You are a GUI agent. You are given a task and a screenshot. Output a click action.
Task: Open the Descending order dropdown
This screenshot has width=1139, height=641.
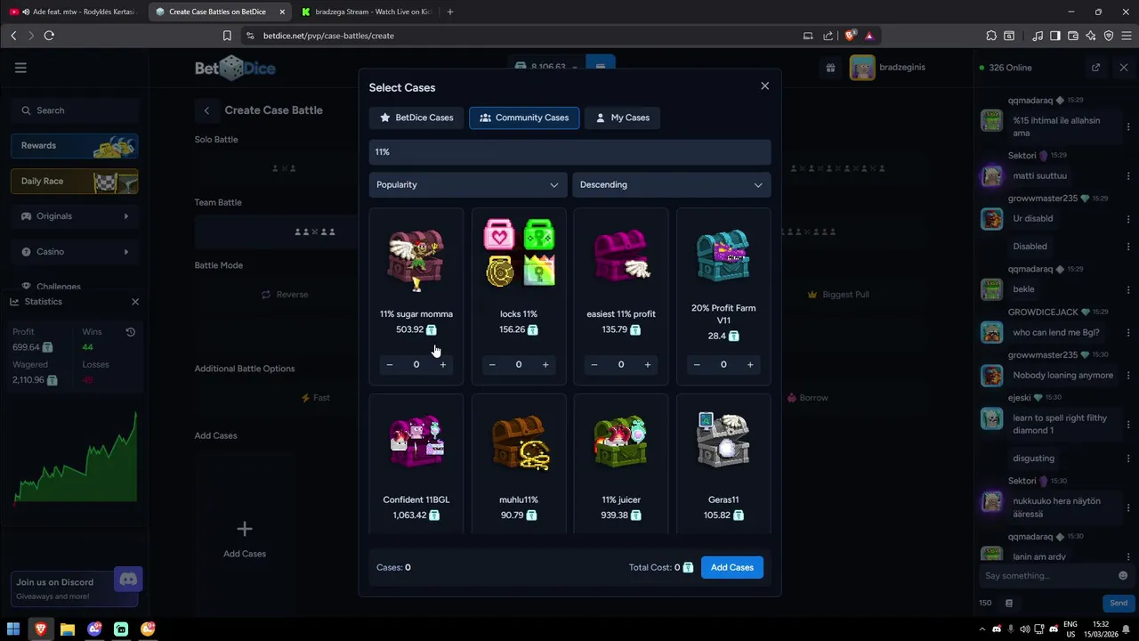click(671, 184)
